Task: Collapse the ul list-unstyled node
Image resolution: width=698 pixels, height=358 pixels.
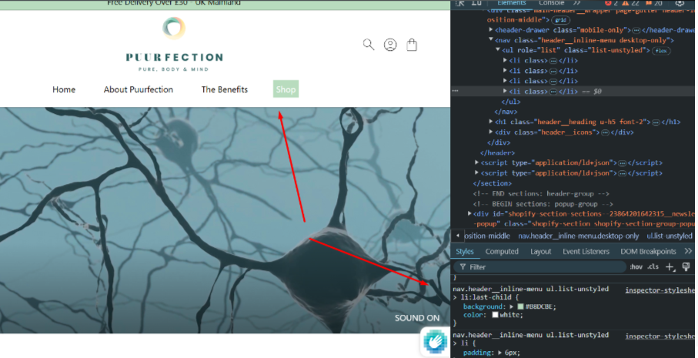Action: (498, 50)
